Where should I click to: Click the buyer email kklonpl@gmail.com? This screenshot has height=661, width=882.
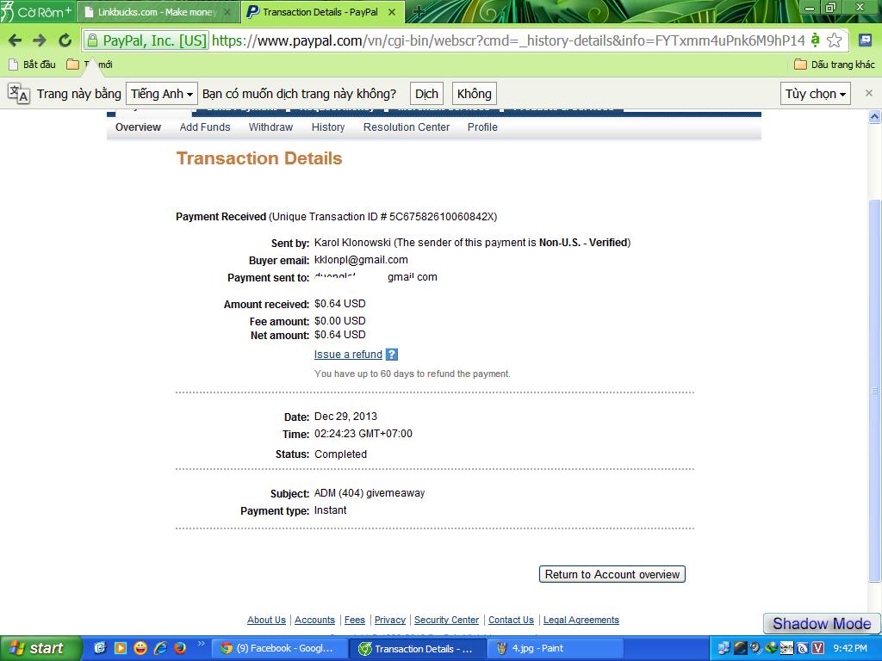(x=361, y=260)
